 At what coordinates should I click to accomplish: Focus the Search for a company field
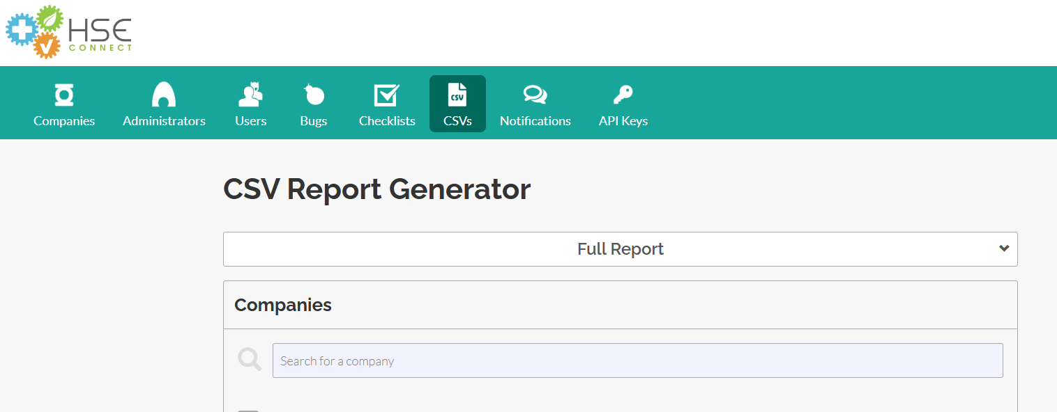[x=637, y=360]
